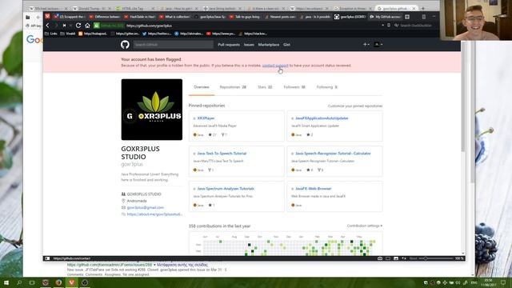Open Task View on the taskbar

[x=32, y=282]
